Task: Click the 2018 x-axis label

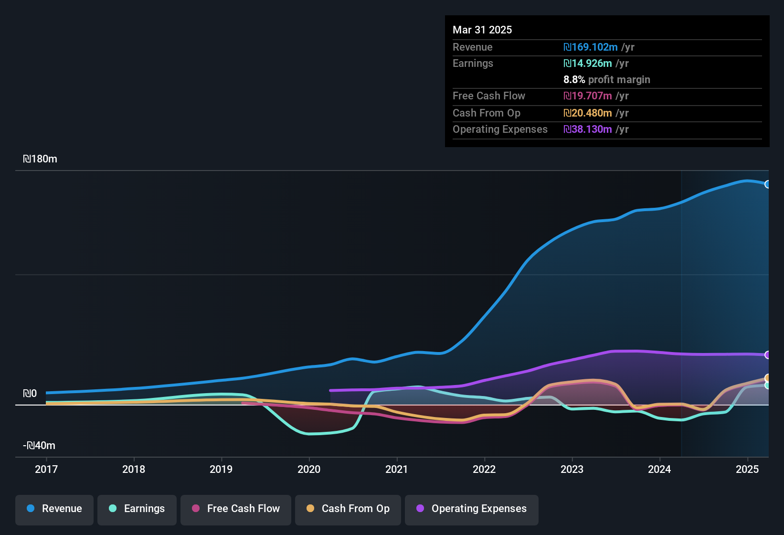Action: [x=134, y=470]
